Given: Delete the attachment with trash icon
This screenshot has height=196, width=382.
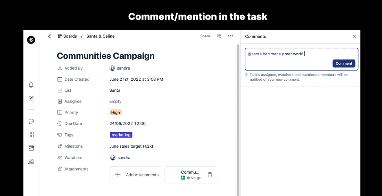Looking at the screenshot, I should pos(210,175).
